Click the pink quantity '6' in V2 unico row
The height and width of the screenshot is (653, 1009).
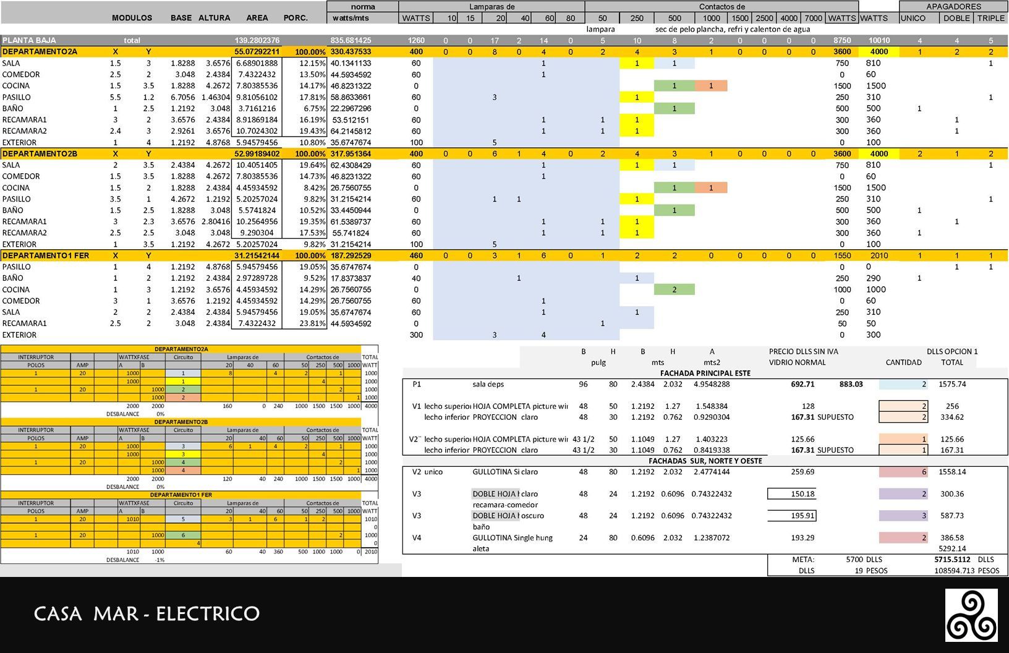[903, 472]
